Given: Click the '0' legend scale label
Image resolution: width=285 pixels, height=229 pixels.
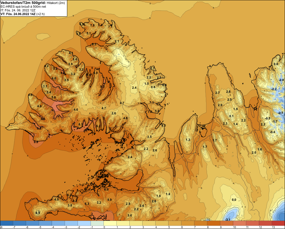Looking at the screenshot, I should pos(104,227).
